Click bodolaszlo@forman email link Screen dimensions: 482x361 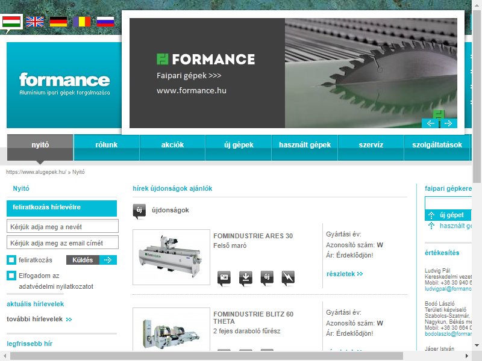[448, 334]
